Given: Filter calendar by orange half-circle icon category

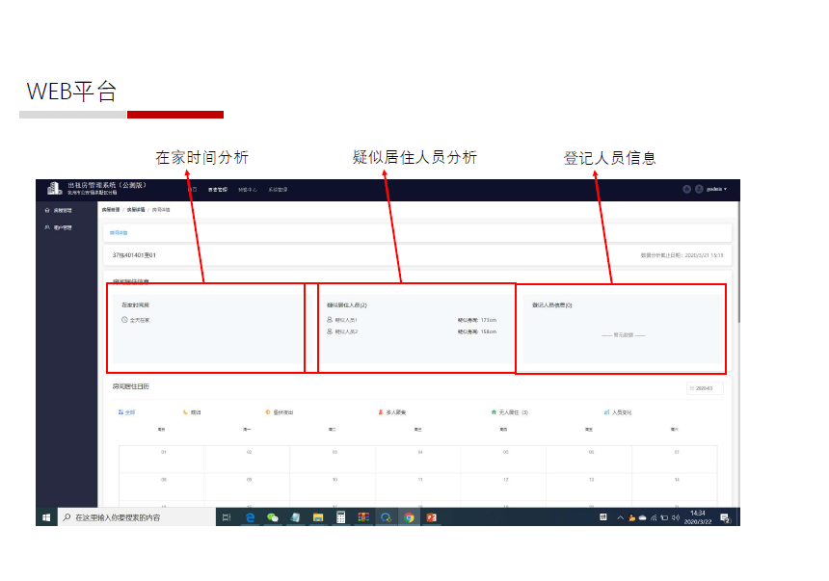Looking at the screenshot, I should 280,411.
